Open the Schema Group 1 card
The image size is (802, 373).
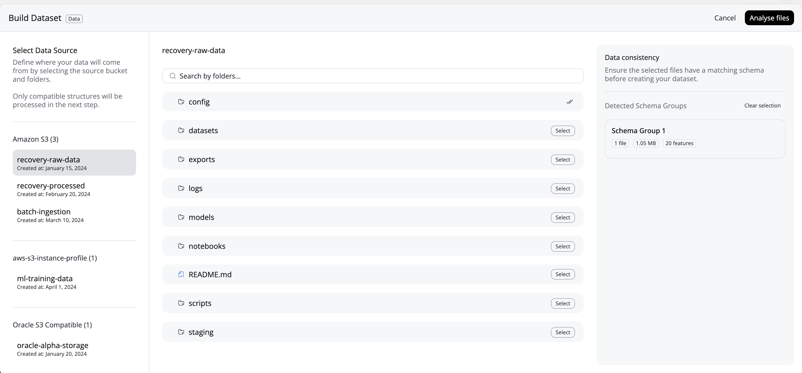pyautogui.click(x=695, y=139)
